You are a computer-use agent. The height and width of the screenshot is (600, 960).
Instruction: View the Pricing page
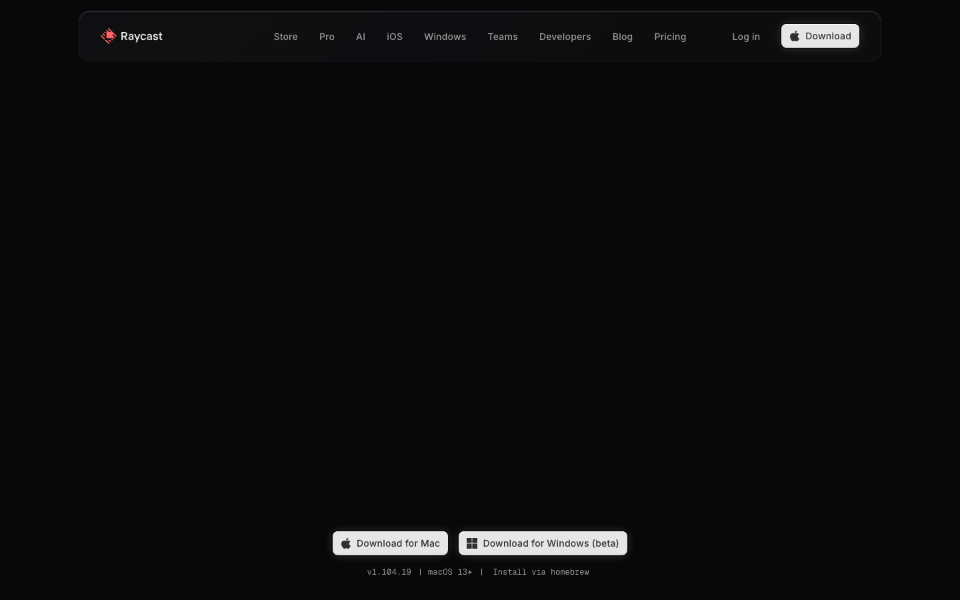click(x=670, y=37)
